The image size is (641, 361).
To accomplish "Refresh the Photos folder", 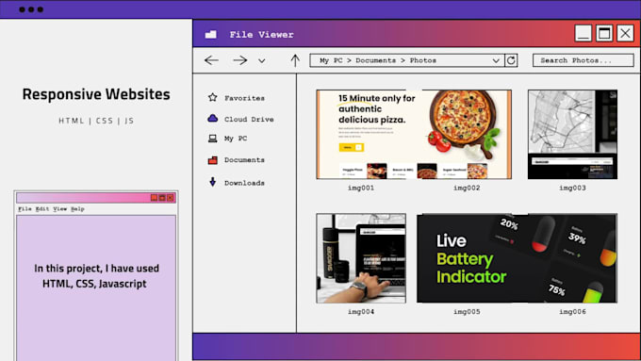I will tap(511, 60).
